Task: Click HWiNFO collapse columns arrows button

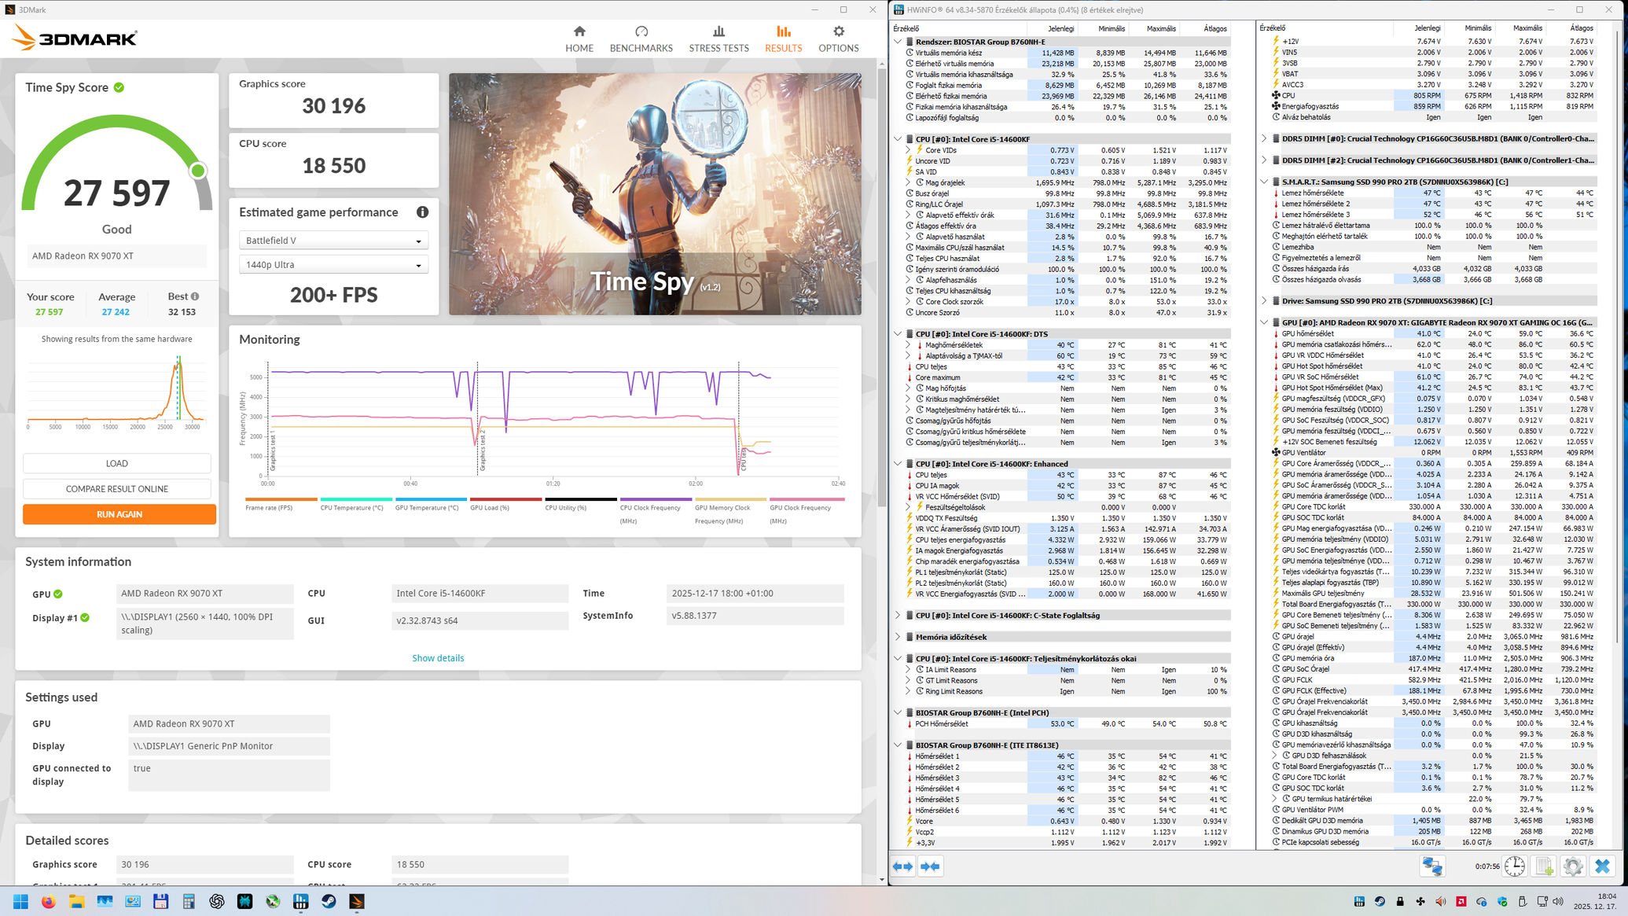Action: coord(931,866)
